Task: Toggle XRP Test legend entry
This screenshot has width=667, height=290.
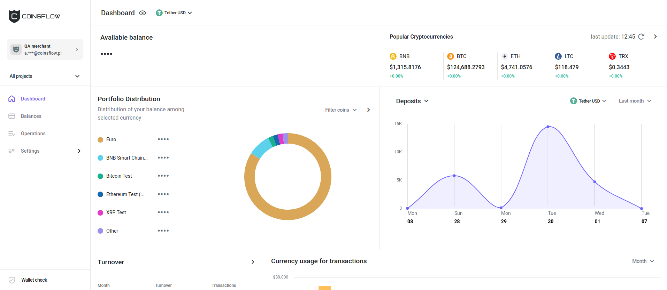Action: (x=116, y=212)
